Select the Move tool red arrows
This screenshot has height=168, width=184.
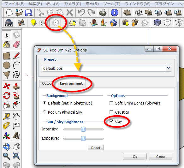pos(7,86)
